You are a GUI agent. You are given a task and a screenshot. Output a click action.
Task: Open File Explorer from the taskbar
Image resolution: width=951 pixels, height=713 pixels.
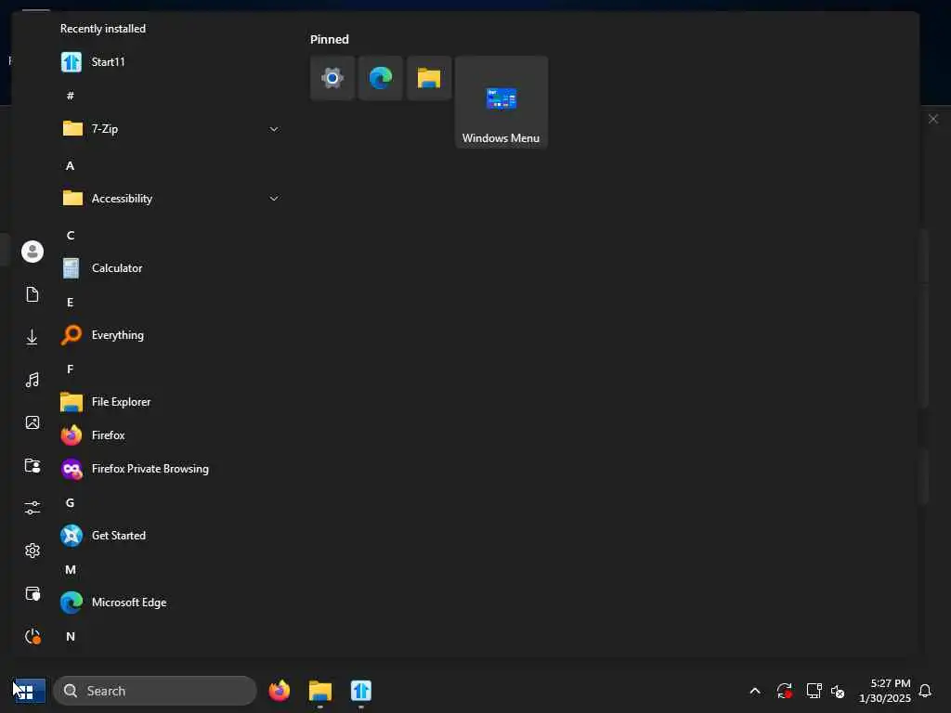pyautogui.click(x=320, y=691)
